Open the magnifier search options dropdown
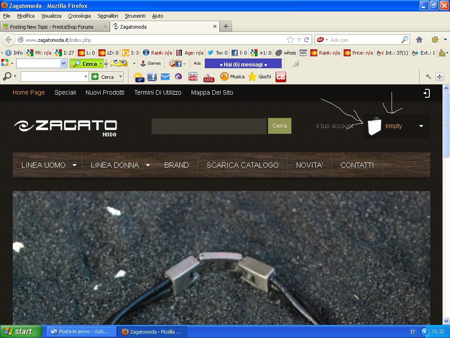This screenshot has width=450, height=338. click(x=15, y=77)
